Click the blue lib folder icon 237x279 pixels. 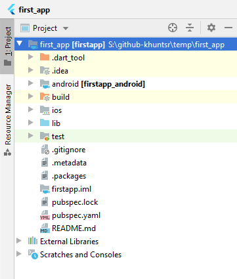click(45, 123)
